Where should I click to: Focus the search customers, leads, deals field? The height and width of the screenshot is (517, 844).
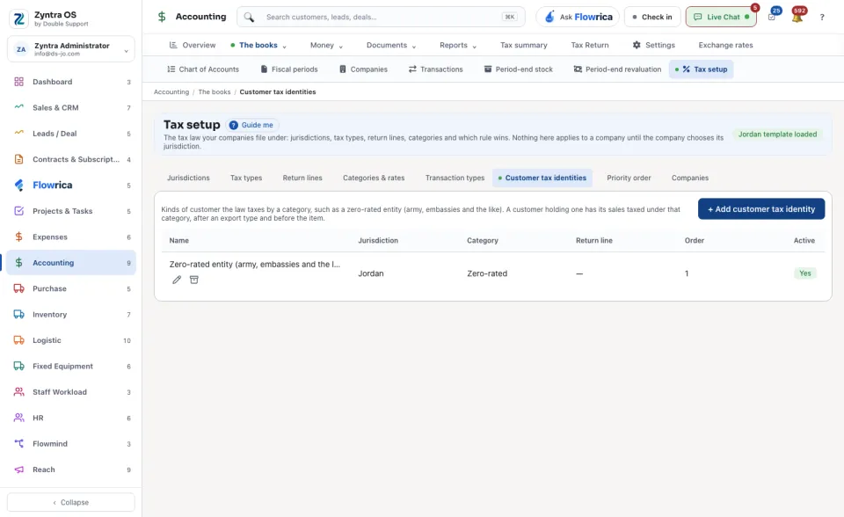coord(381,17)
